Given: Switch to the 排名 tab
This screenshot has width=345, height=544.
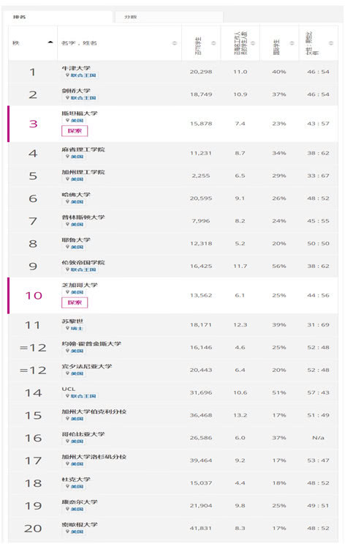Looking at the screenshot, I should 57,17.
